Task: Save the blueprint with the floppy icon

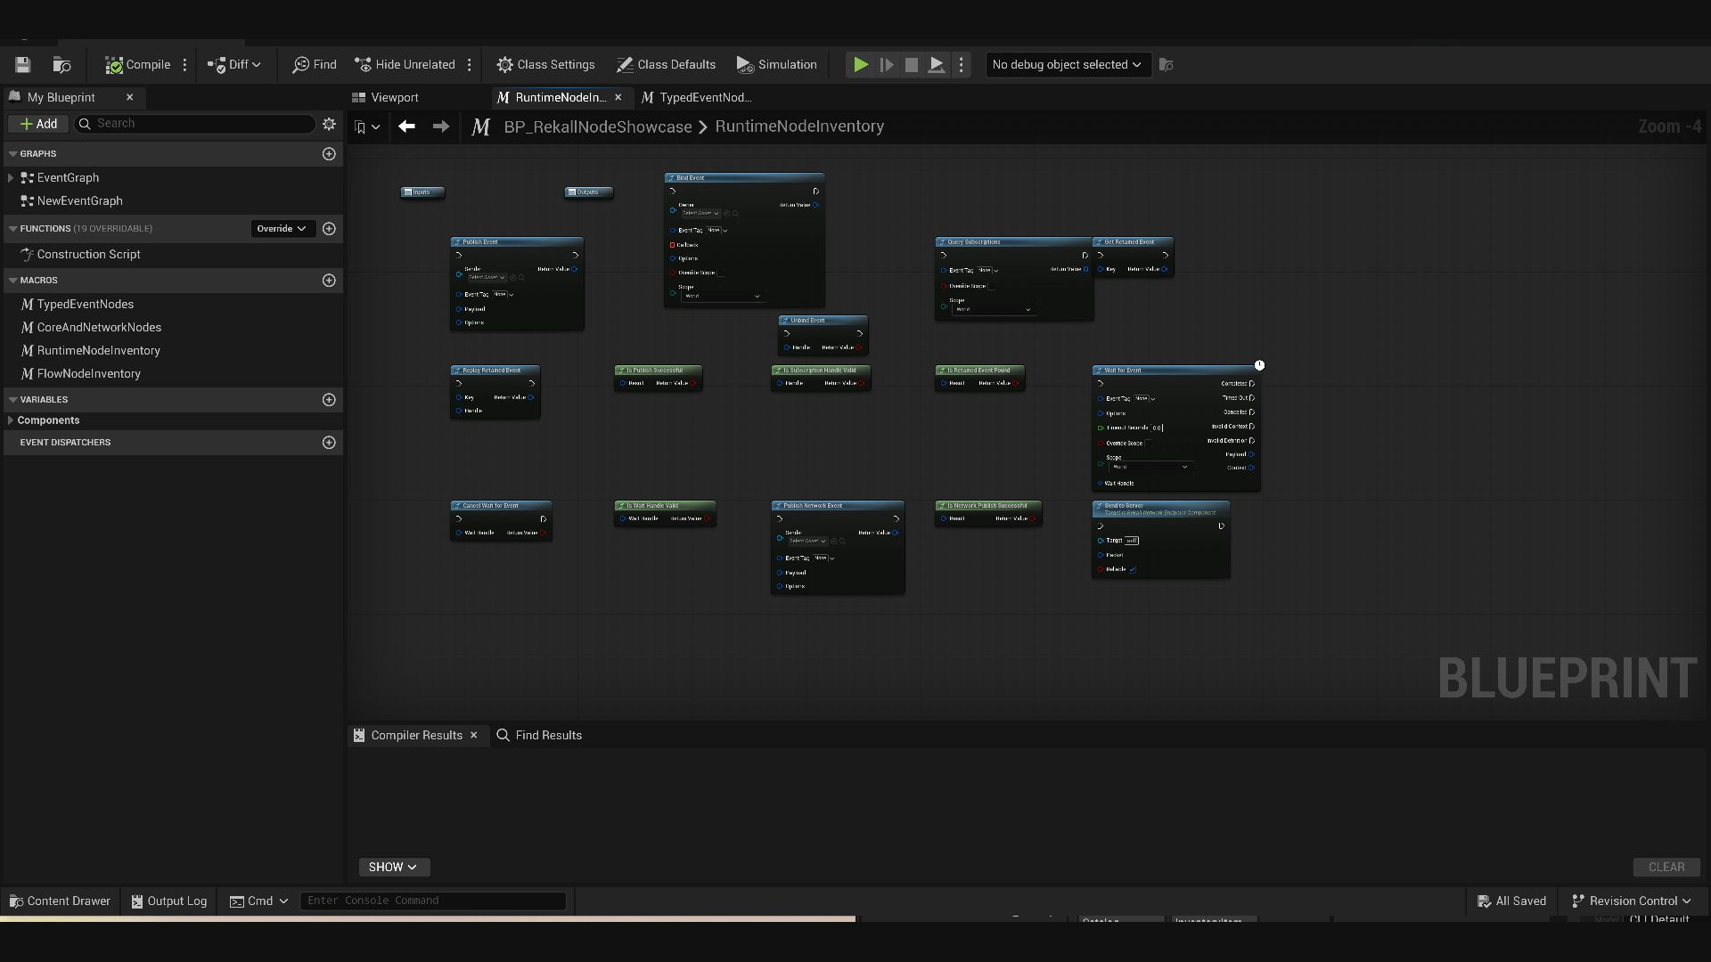Action: pos(22,64)
